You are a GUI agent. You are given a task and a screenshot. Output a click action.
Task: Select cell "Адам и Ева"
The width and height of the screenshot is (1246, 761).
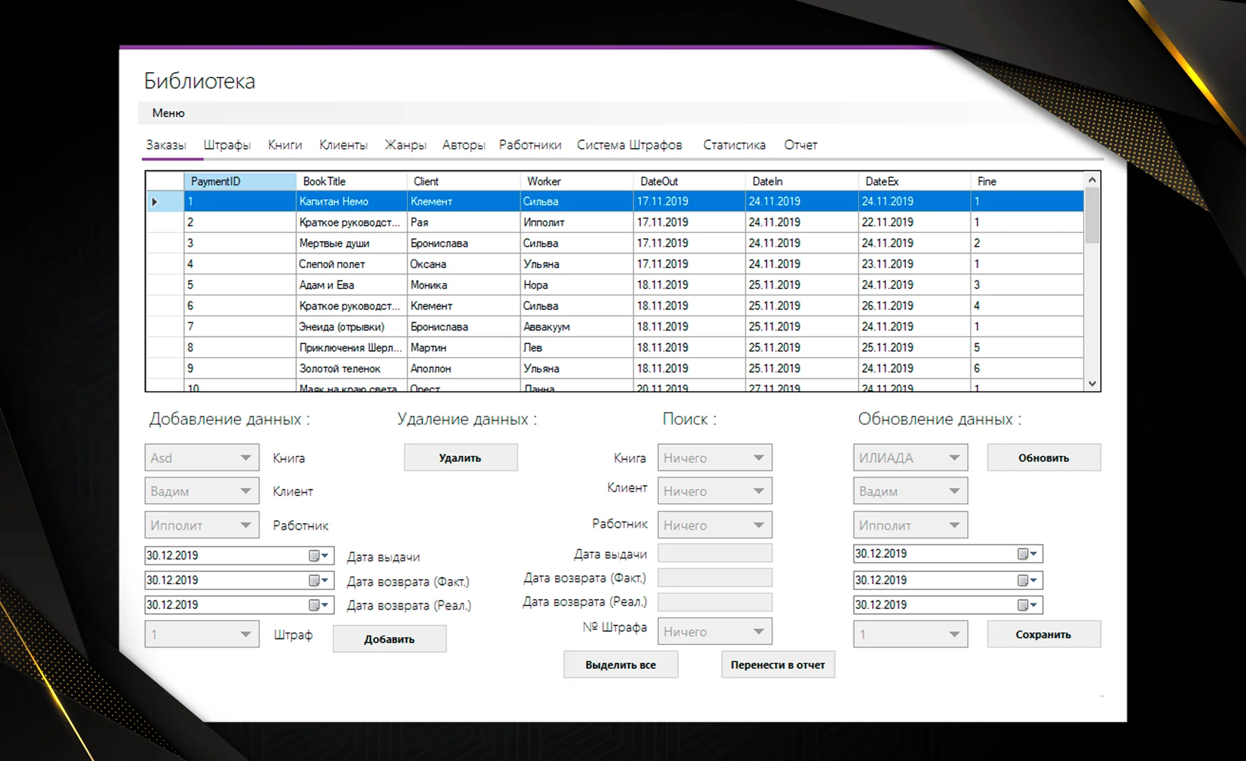pos(352,285)
